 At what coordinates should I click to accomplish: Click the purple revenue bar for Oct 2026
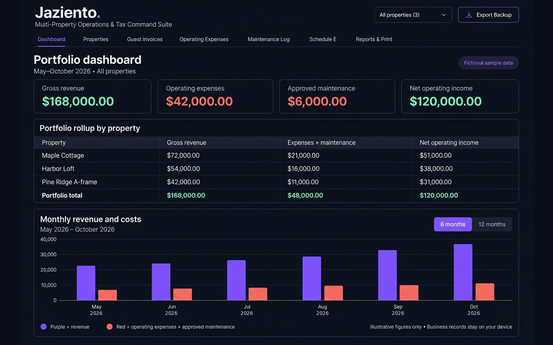coord(463,272)
